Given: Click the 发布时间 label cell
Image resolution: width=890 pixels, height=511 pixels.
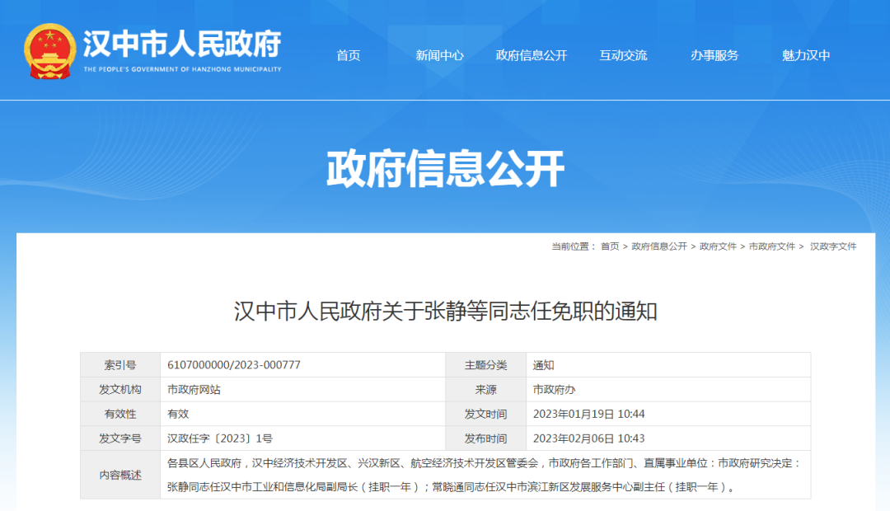Looking at the screenshot, I should coord(486,438).
